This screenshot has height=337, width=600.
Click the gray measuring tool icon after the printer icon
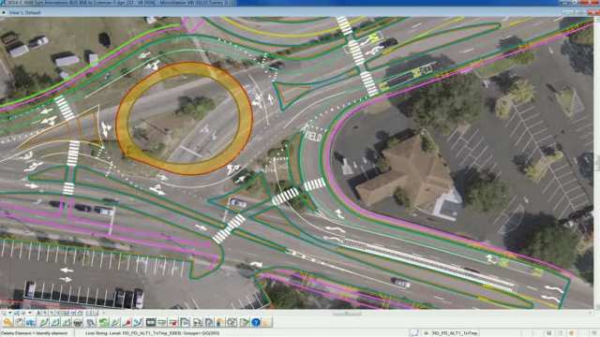tap(91, 322)
